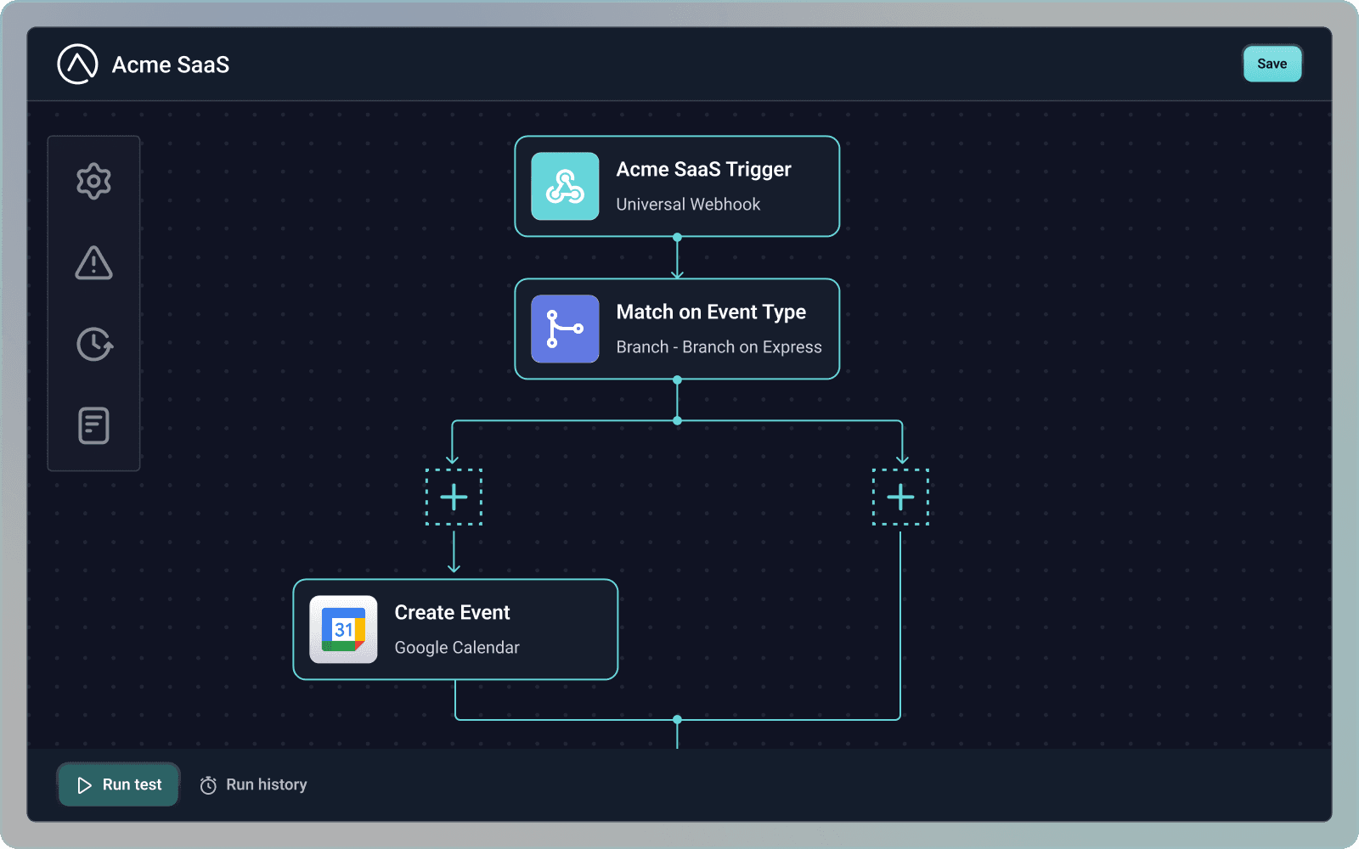
Task: Click the Acme SaaS logo icon
Action: [x=77, y=65]
